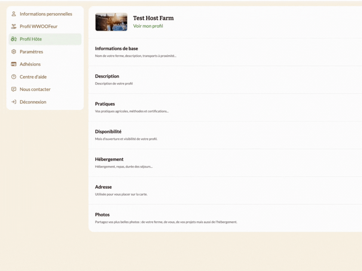Open the Test Host Farm profile photo

click(111, 22)
